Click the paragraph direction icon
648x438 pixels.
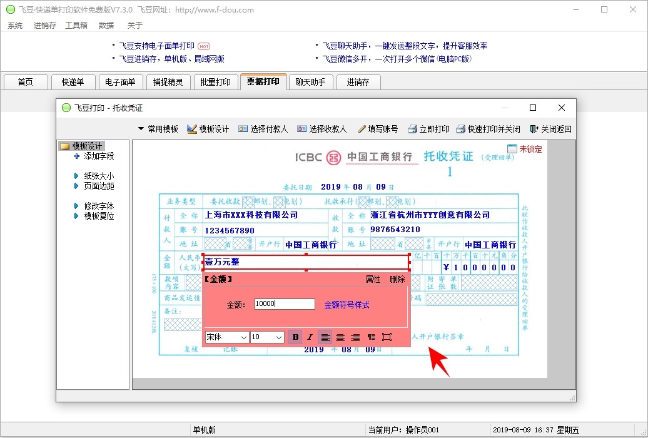371,337
